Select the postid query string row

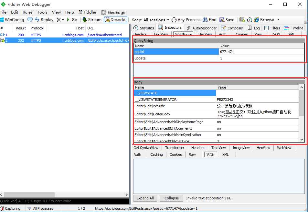pyautogui.click(x=219, y=52)
